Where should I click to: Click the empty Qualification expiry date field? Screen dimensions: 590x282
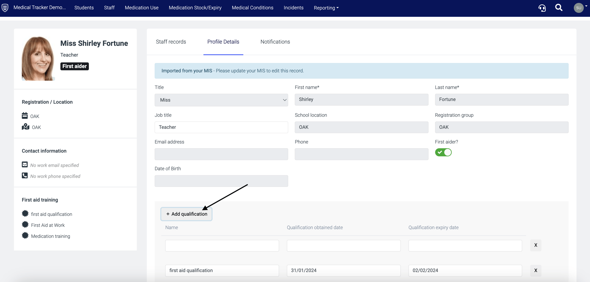coord(465,246)
